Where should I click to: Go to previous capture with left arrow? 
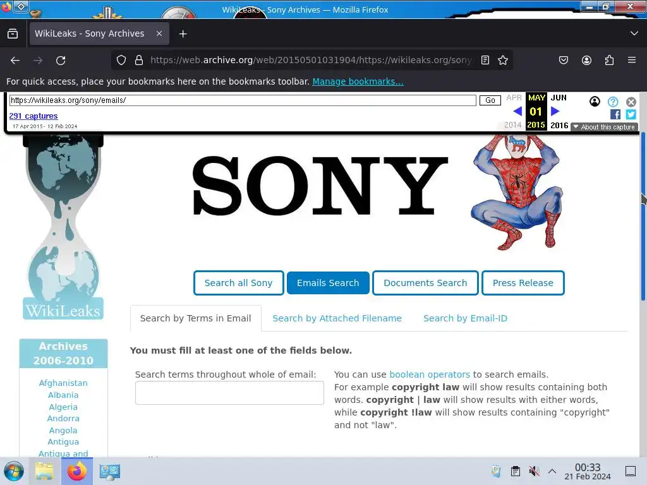pyautogui.click(x=517, y=111)
